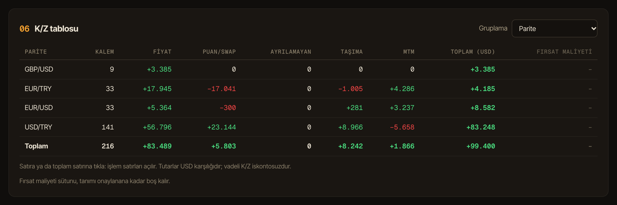
Task: Click the FİYAT column header
Action: point(162,52)
